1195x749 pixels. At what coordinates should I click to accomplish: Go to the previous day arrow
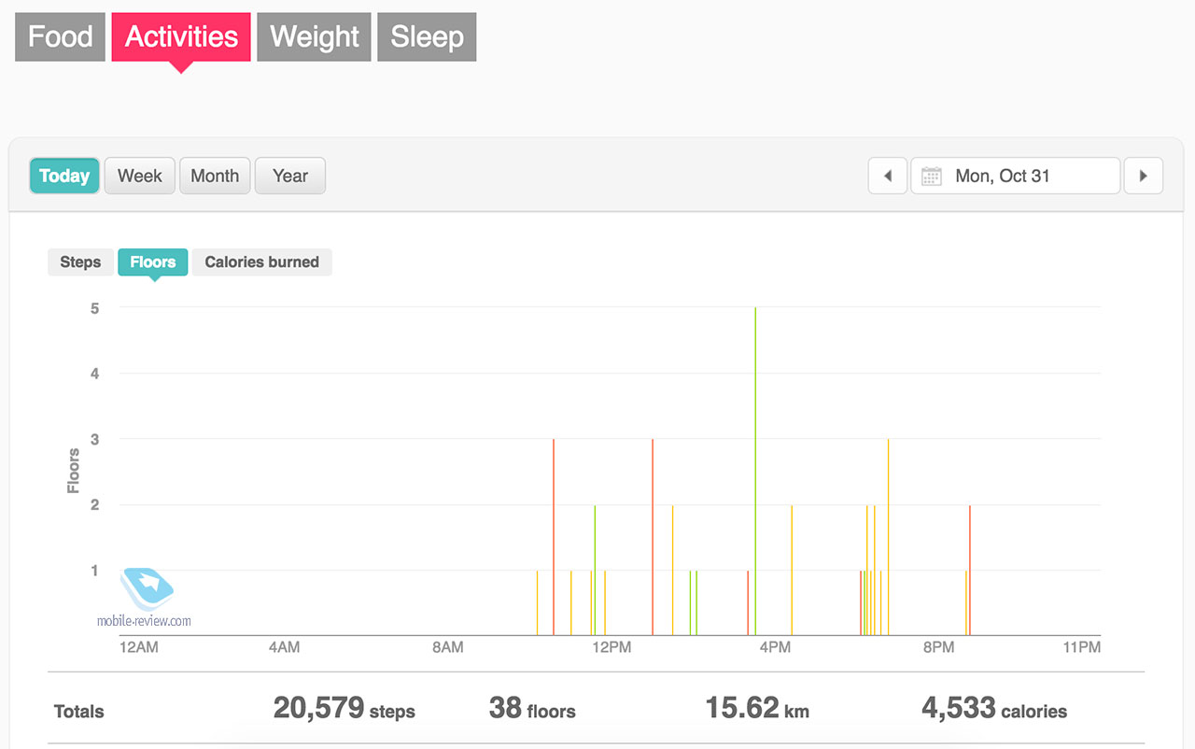pyautogui.click(x=888, y=176)
